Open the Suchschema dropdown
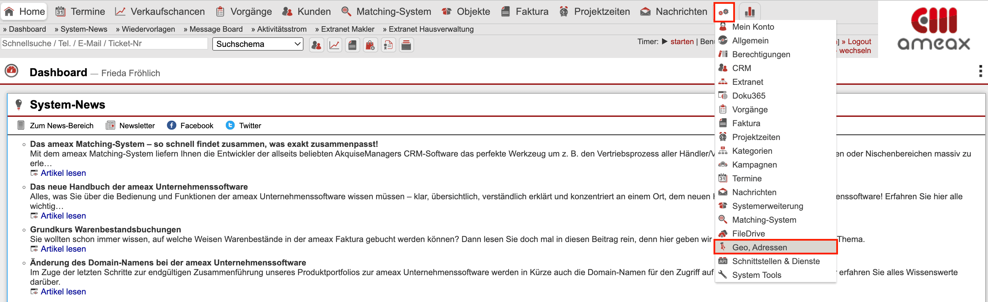Image resolution: width=988 pixels, height=302 pixels. (258, 44)
